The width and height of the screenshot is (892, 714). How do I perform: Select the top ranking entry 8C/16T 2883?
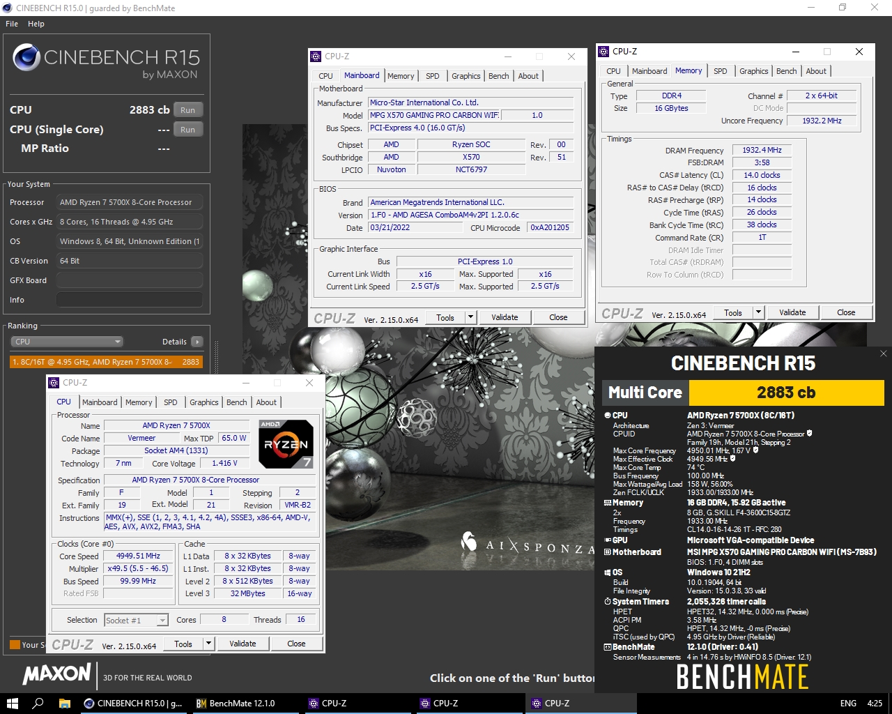pyautogui.click(x=106, y=362)
